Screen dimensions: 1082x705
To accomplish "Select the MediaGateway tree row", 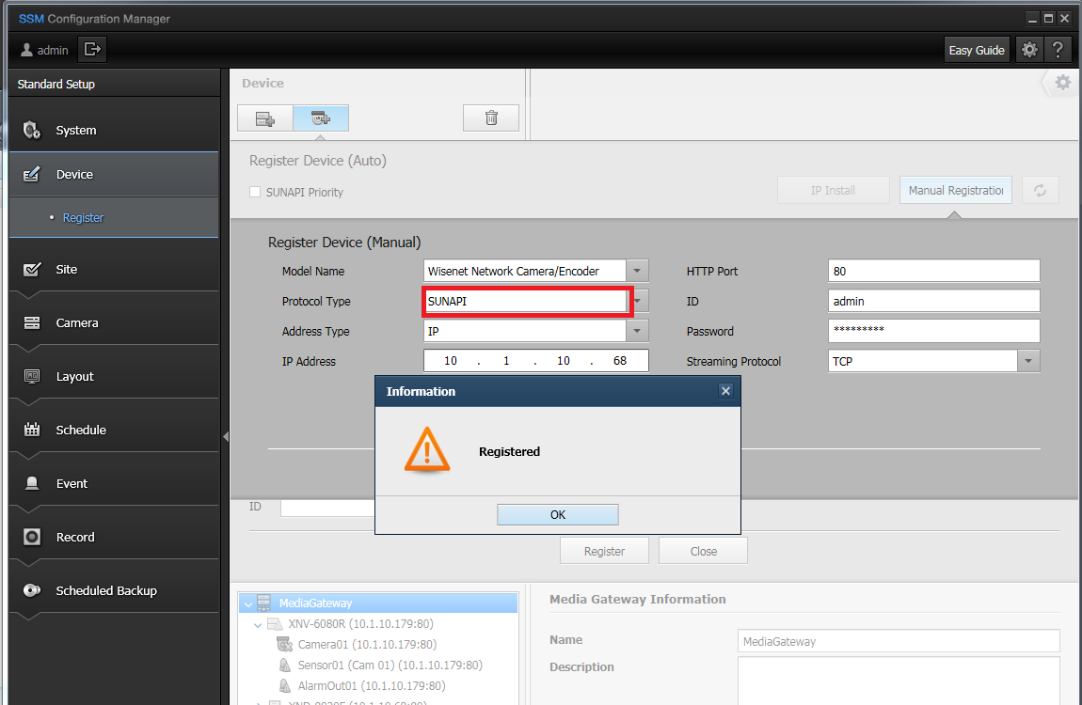I will tap(378, 603).
